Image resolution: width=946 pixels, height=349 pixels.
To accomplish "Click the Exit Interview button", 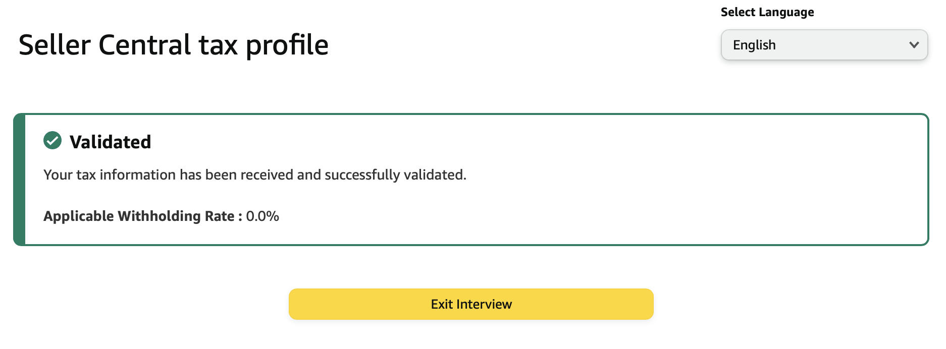I will point(471,304).
